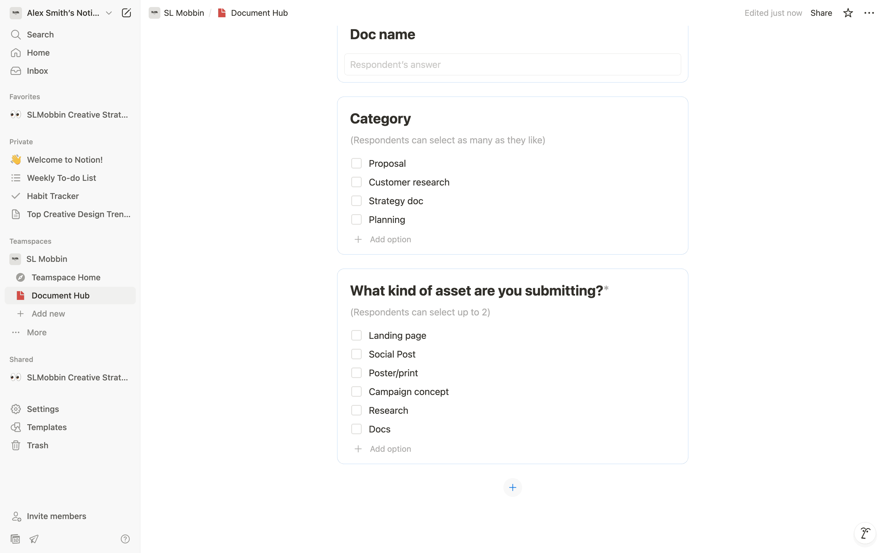This screenshot has width=885, height=553.
Task: Click the blue plus add question button
Action: coord(512,487)
